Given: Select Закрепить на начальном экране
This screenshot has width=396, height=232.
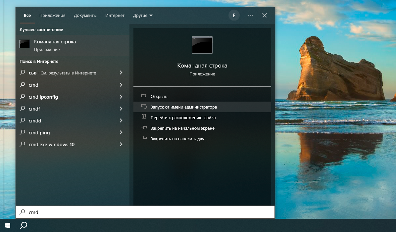Looking at the screenshot, I should coord(182,128).
